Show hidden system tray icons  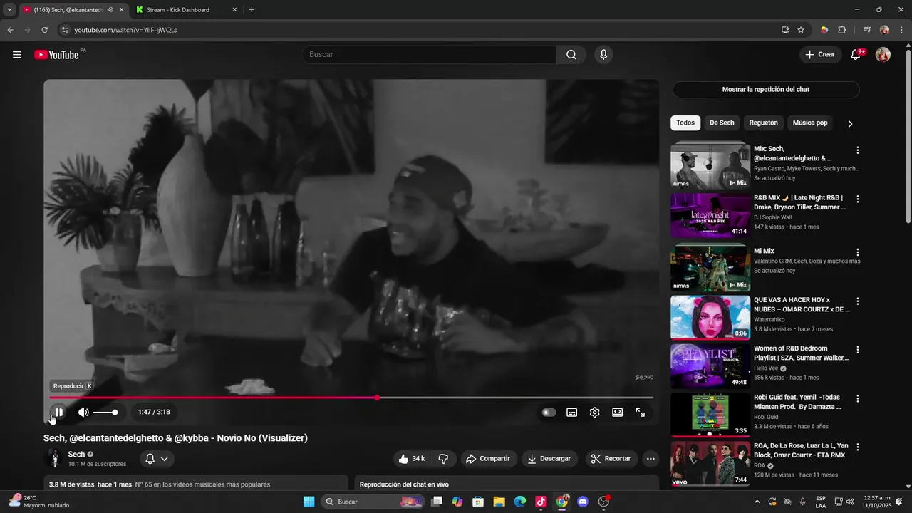(757, 502)
